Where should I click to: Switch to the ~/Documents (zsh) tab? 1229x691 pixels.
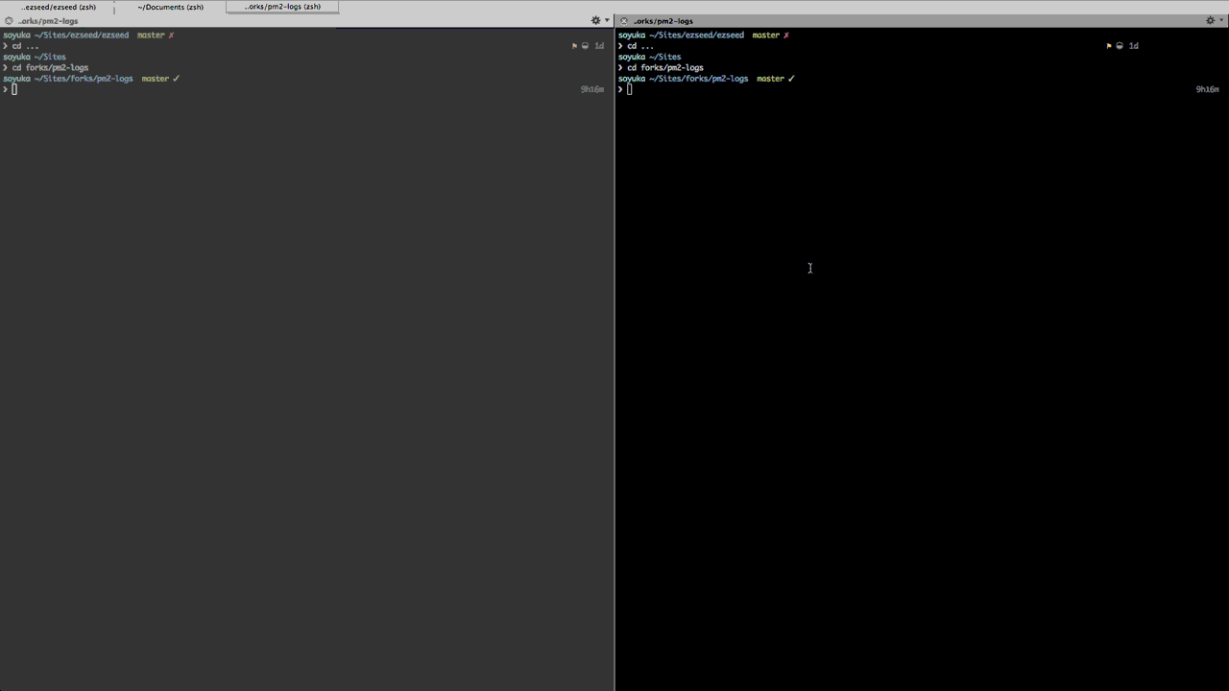click(x=169, y=7)
